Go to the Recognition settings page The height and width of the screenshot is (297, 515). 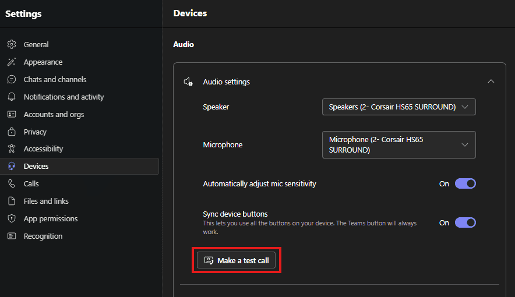pyautogui.click(x=43, y=236)
